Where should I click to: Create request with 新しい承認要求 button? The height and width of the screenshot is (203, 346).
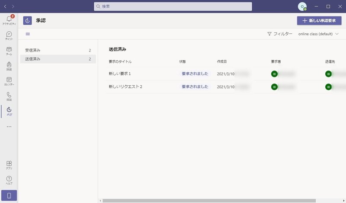pos(319,20)
